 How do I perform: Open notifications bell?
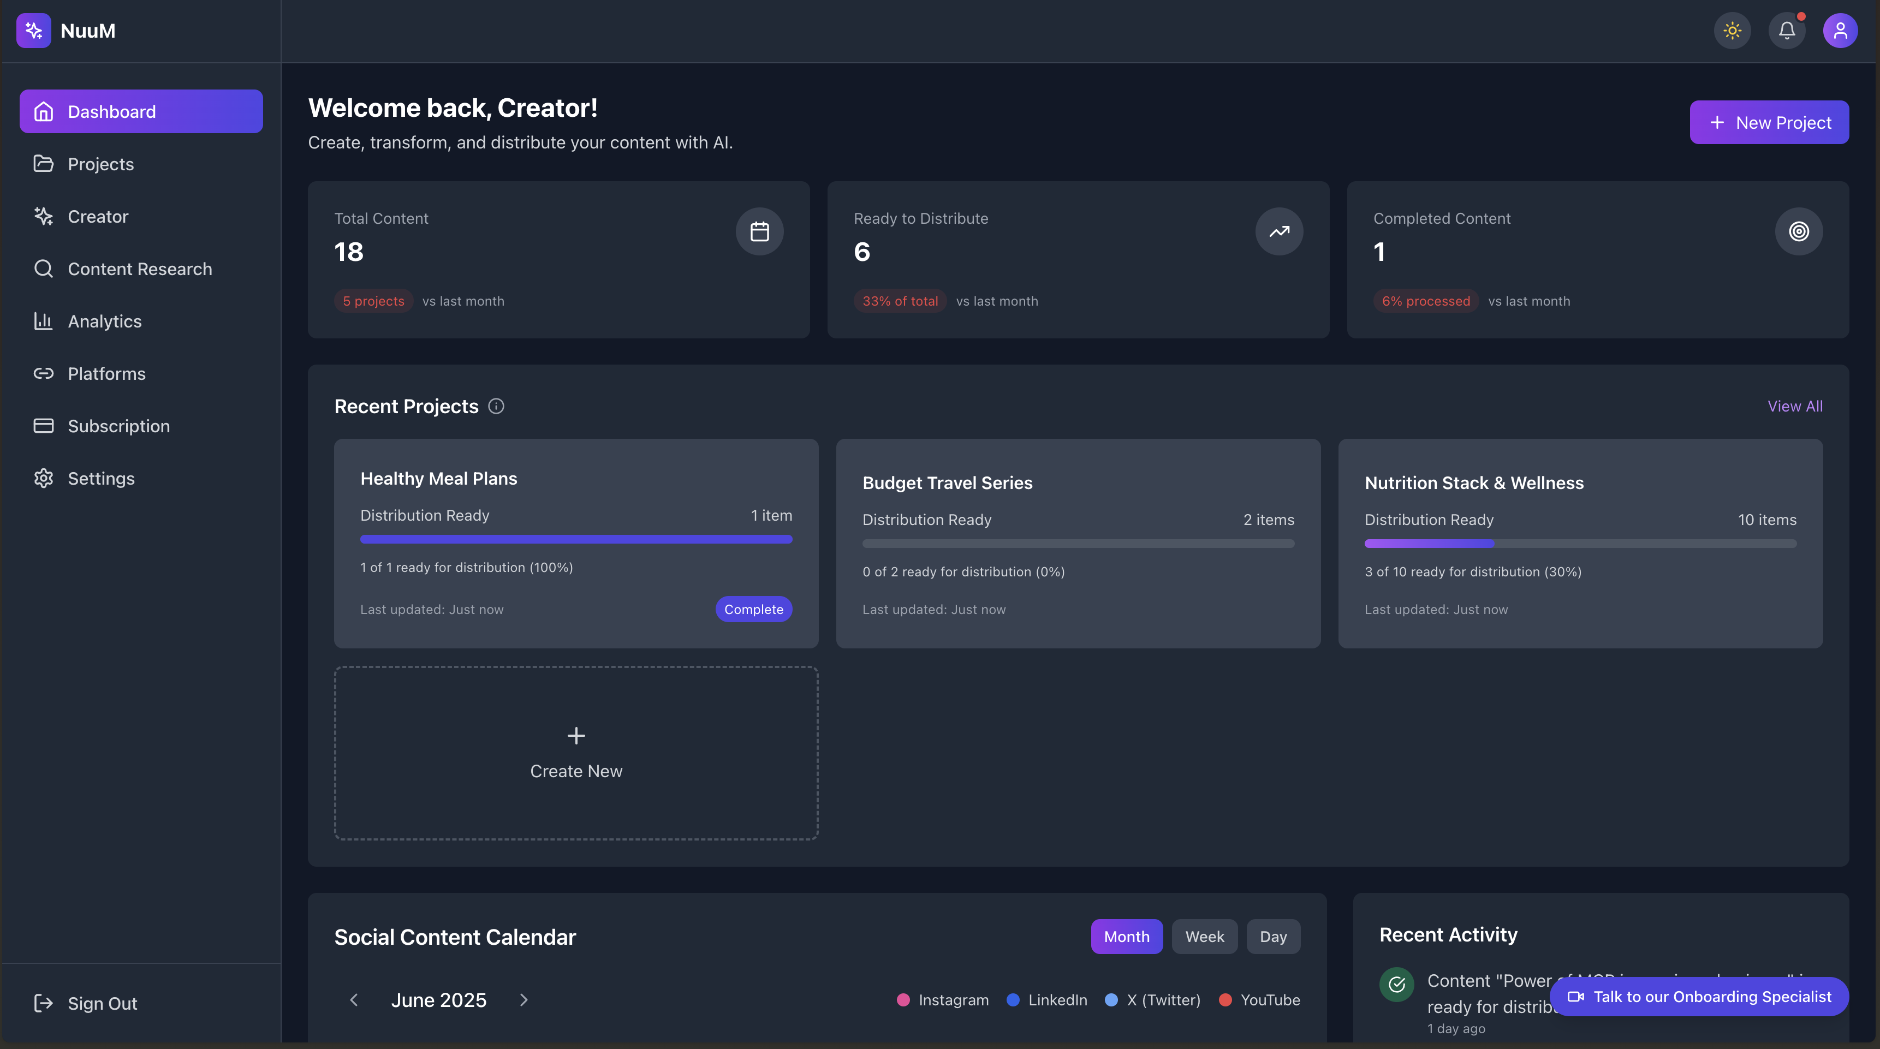(1787, 31)
